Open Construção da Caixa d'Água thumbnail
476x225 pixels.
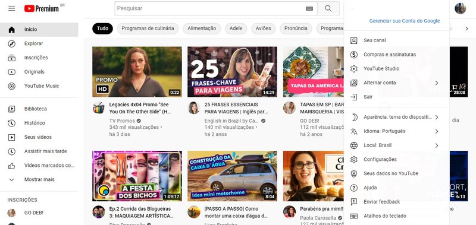(x=232, y=176)
